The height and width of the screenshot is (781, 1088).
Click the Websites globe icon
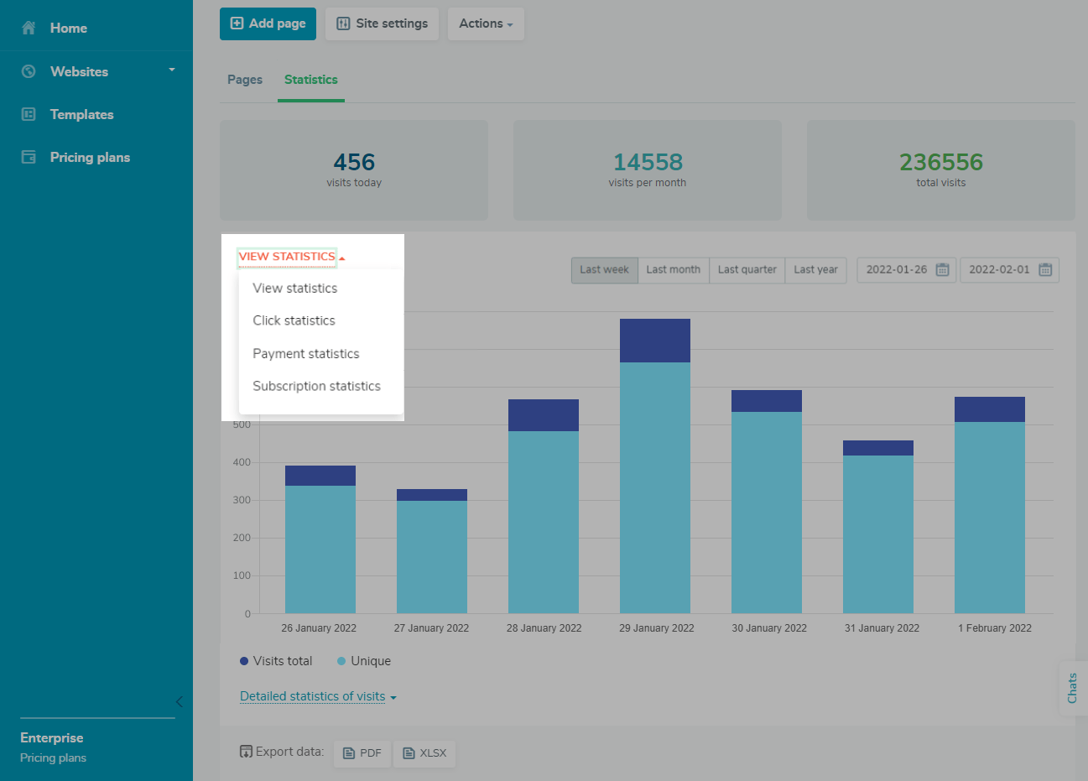[x=29, y=71]
